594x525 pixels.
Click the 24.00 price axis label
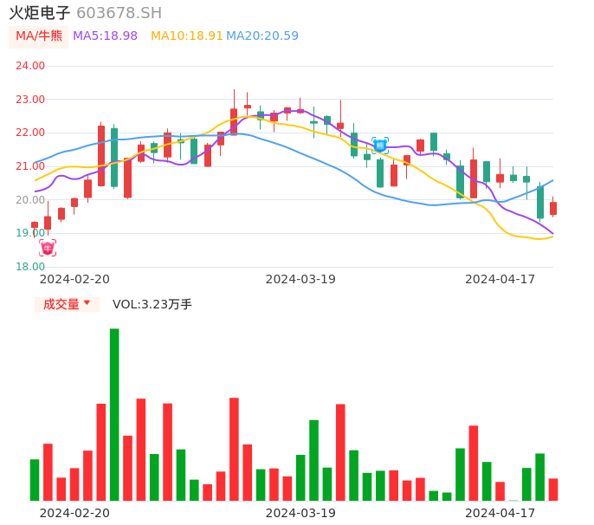(30, 66)
